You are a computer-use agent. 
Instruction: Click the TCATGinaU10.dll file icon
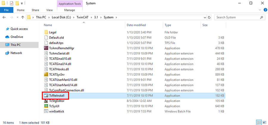click(46, 59)
